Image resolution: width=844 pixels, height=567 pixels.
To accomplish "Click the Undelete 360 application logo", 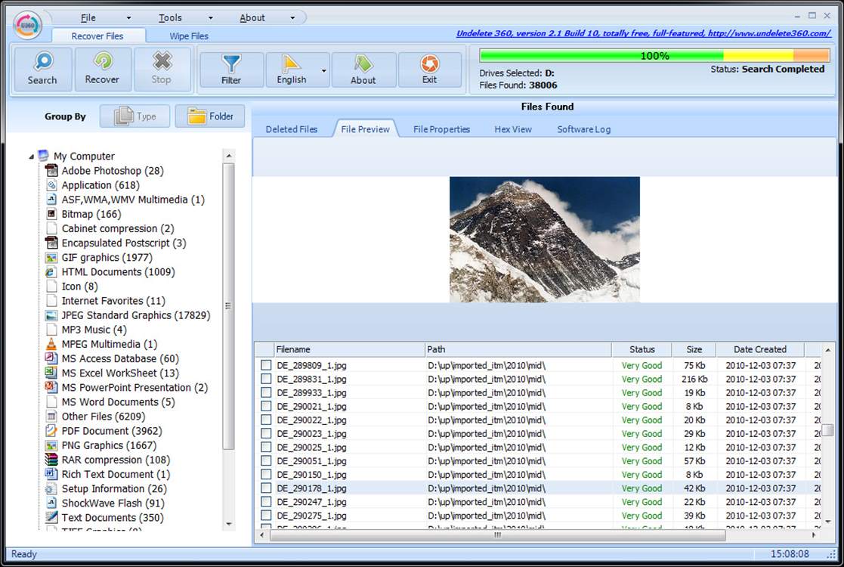I will 27,25.
